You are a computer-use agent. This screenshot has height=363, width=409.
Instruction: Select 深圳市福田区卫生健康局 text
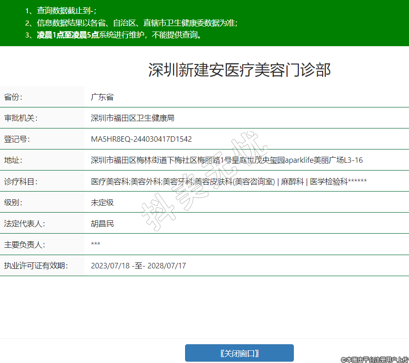coord(133,118)
